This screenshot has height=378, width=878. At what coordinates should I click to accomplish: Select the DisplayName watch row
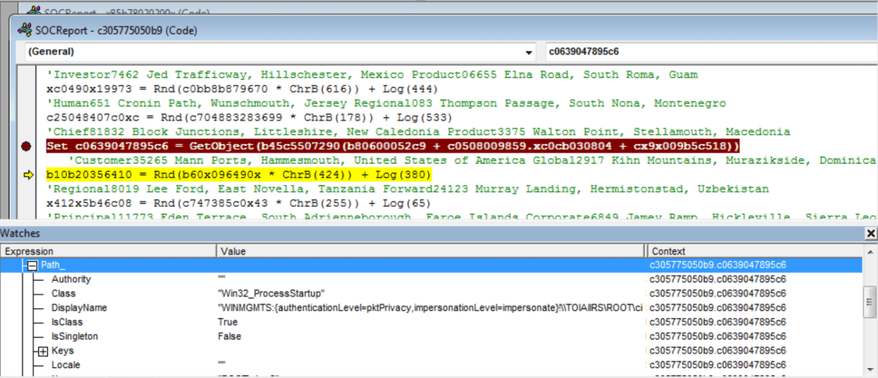coord(432,308)
